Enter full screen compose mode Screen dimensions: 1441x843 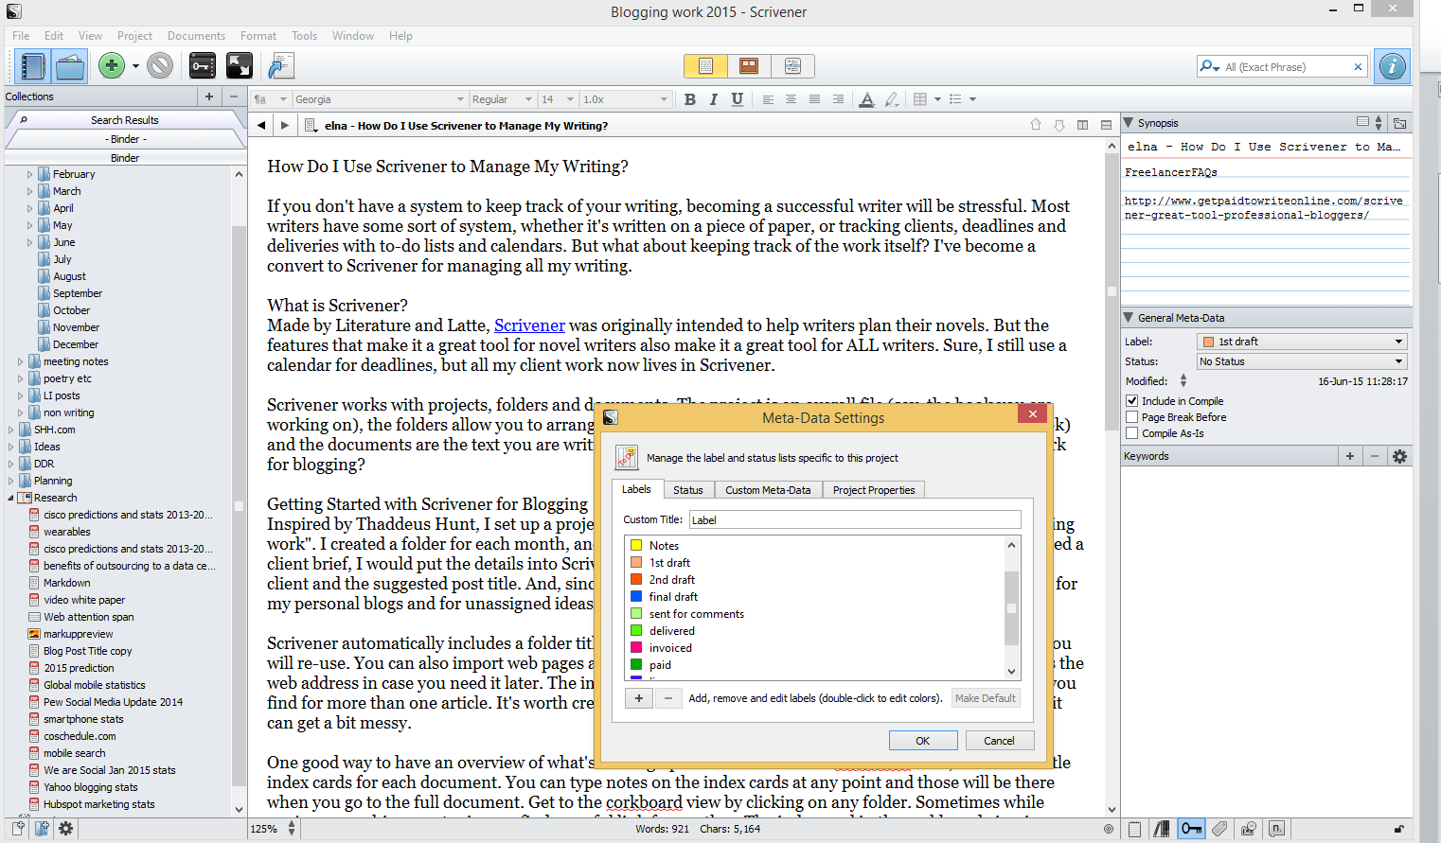[240, 65]
